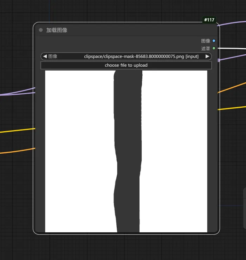Click the 图像 label in the file selector

(x=53, y=56)
